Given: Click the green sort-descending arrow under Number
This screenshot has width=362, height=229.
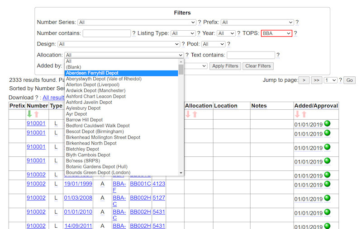Looking at the screenshot, I should (30, 114).
